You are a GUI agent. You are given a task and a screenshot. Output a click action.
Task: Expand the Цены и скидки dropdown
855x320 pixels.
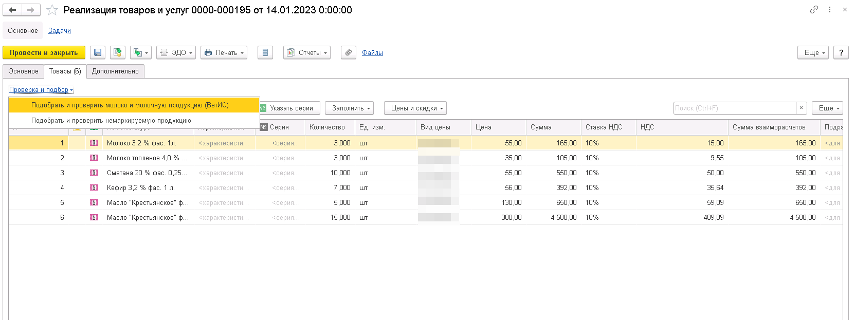[x=415, y=108]
